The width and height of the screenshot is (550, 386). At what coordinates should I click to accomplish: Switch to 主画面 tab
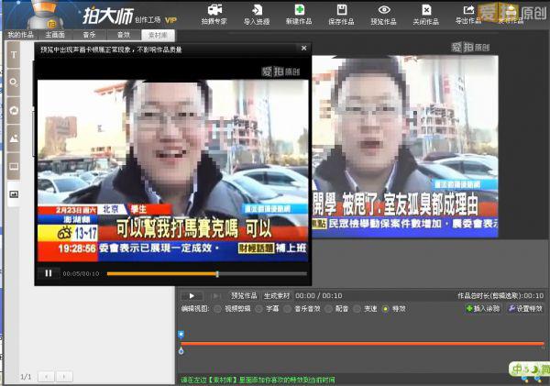(55, 35)
